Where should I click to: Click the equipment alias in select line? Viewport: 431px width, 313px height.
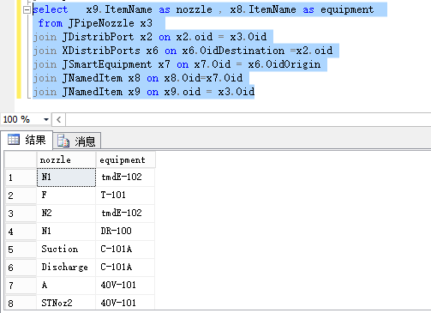pyautogui.click(x=347, y=9)
